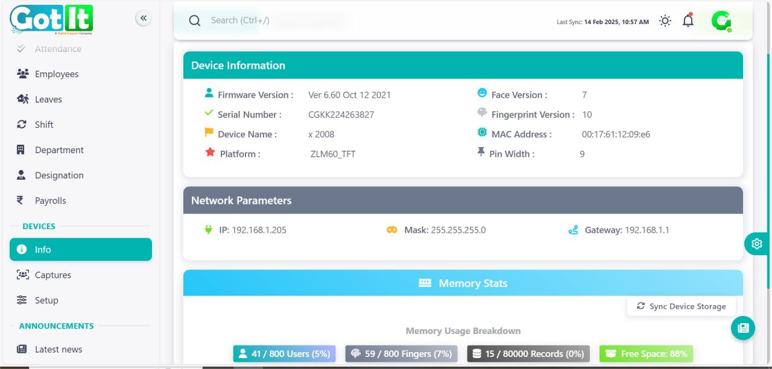Click the notification bell icon
This screenshot has width=772, height=369.
(x=688, y=21)
